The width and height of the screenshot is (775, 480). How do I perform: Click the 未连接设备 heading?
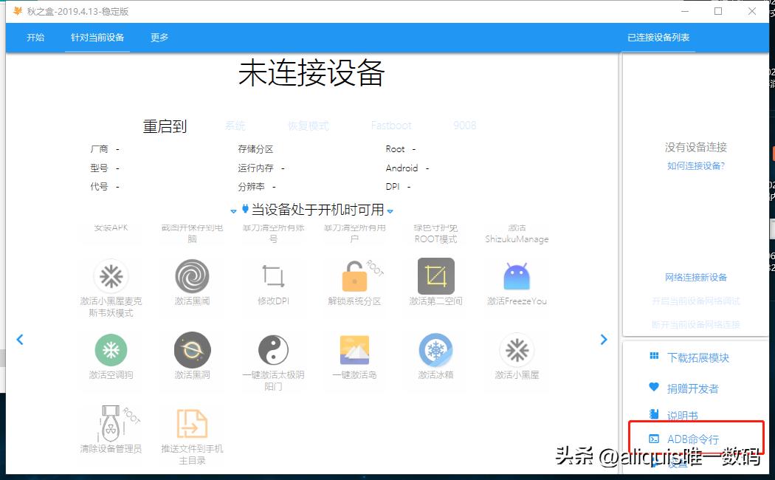311,73
